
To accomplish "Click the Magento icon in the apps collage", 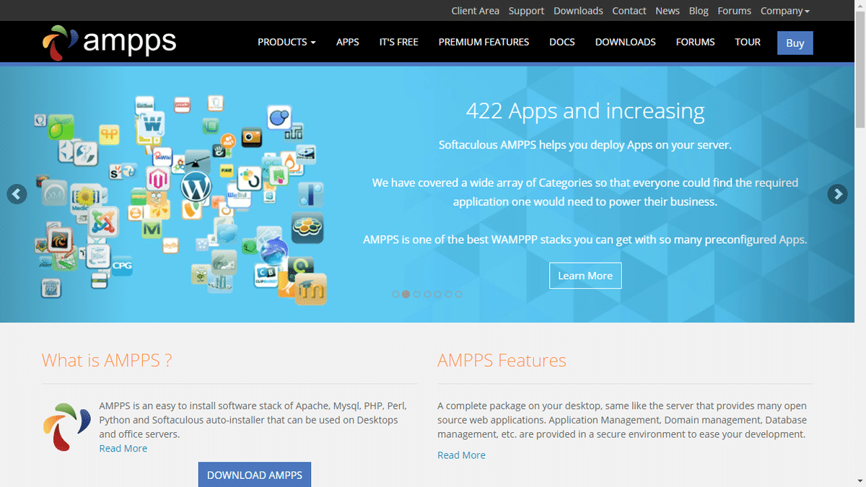I will (157, 178).
